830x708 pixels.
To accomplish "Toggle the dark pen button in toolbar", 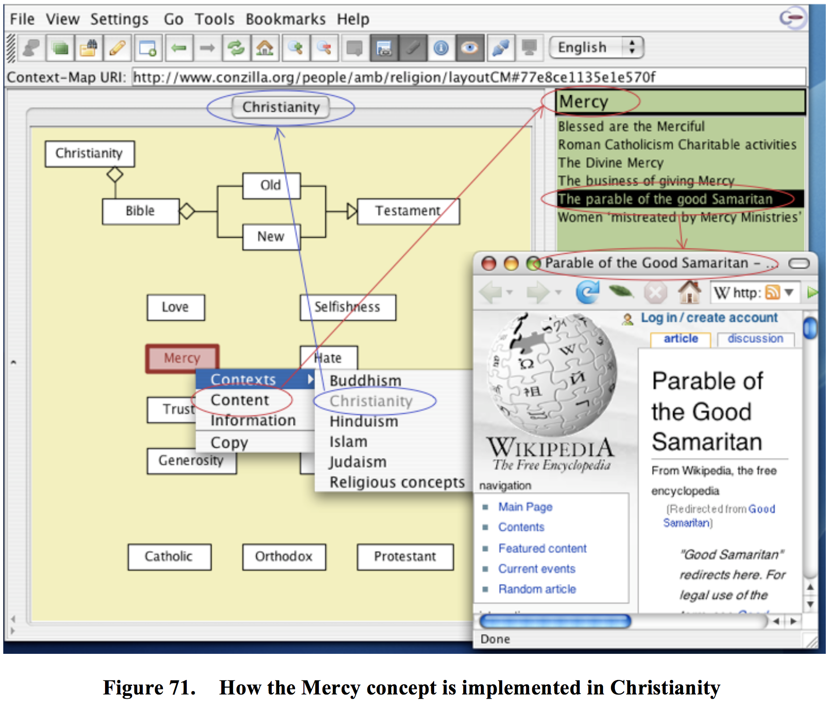I will [412, 48].
